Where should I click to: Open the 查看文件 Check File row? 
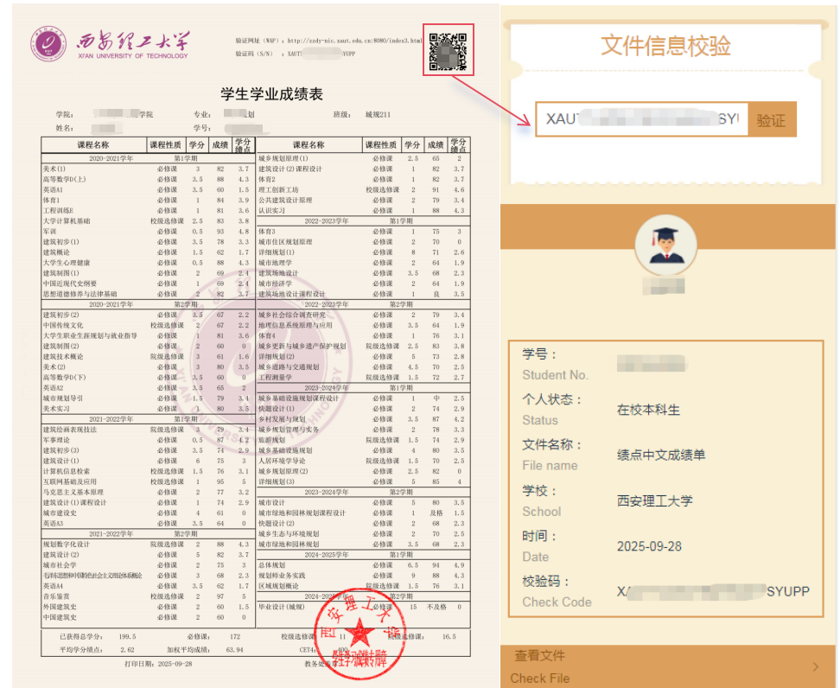click(665, 666)
